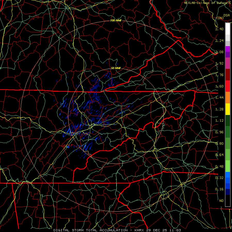The image size is (232, 232).
Task: Click the pink legend swatch near 1.92
Action: [x=228, y=63]
